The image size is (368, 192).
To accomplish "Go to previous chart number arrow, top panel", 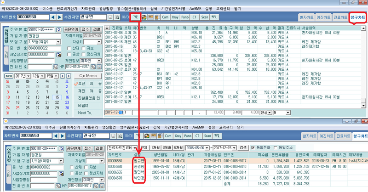I will click(x=52, y=17).
